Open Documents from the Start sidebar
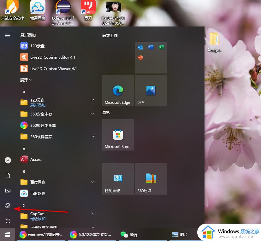 pos(8,175)
